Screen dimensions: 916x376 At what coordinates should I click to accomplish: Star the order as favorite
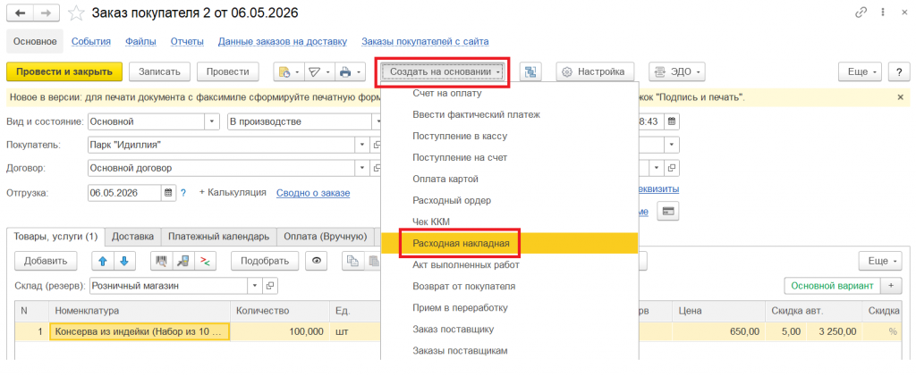click(77, 13)
